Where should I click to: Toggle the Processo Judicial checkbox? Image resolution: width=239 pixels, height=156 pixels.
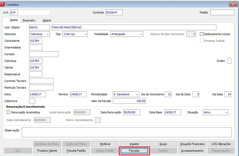coord(201,41)
